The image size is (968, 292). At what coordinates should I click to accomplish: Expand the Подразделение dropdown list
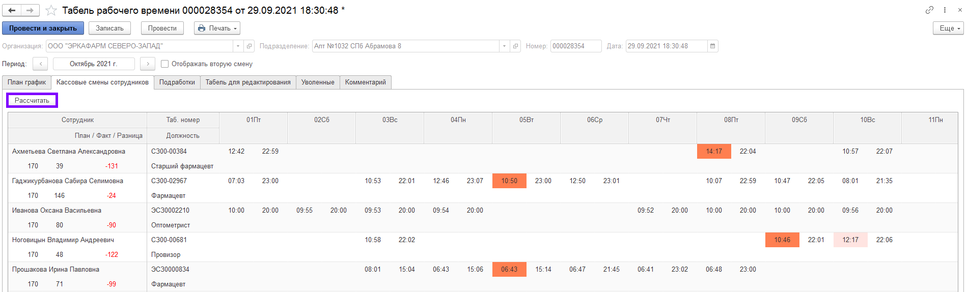(504, 46)
